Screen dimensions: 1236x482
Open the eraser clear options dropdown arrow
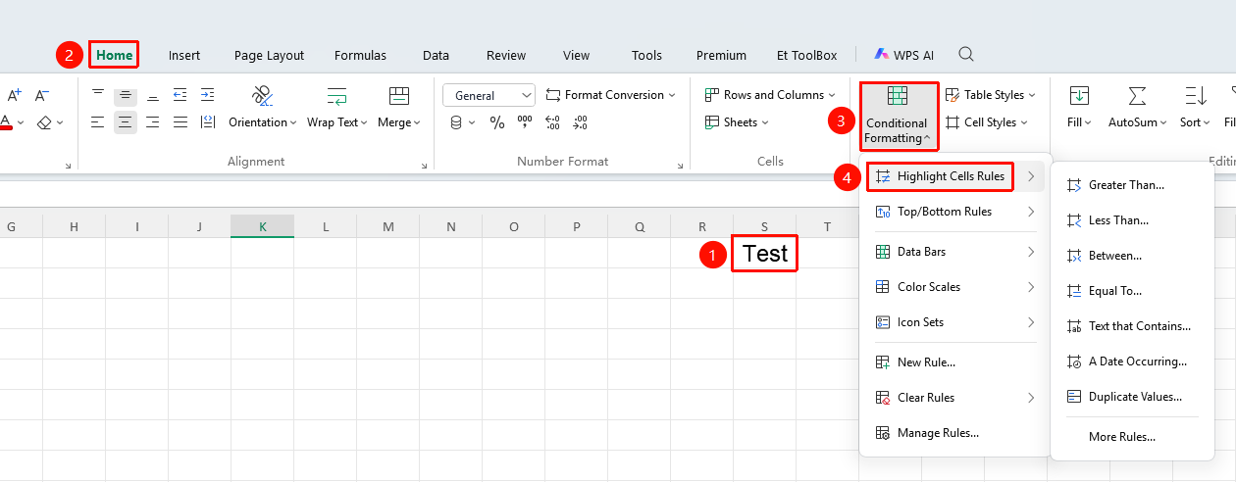tap(60, 122)
